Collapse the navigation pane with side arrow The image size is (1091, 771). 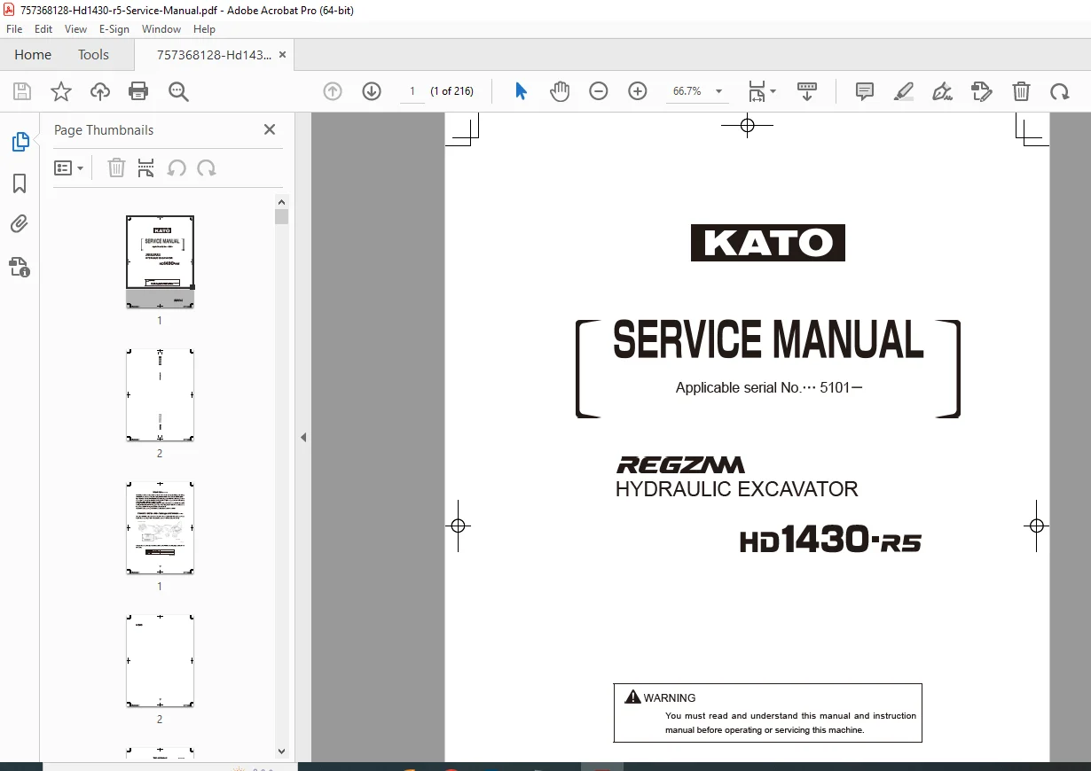coord(303,437)
